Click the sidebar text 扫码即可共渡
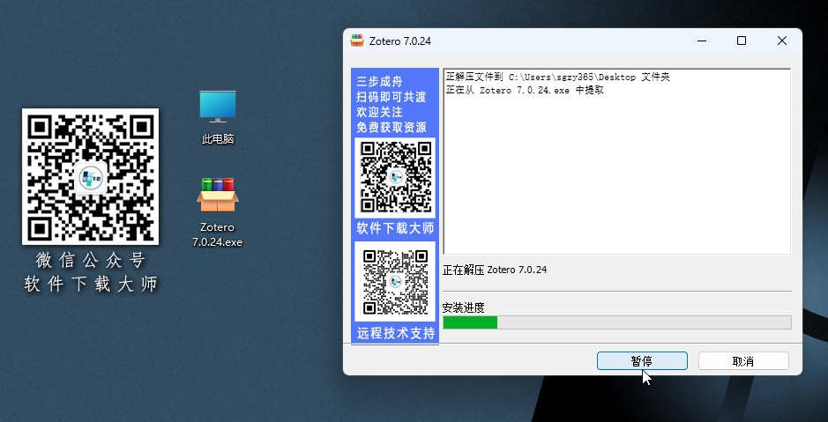This screenshot has height=422, width=828. tap(392, 97)
